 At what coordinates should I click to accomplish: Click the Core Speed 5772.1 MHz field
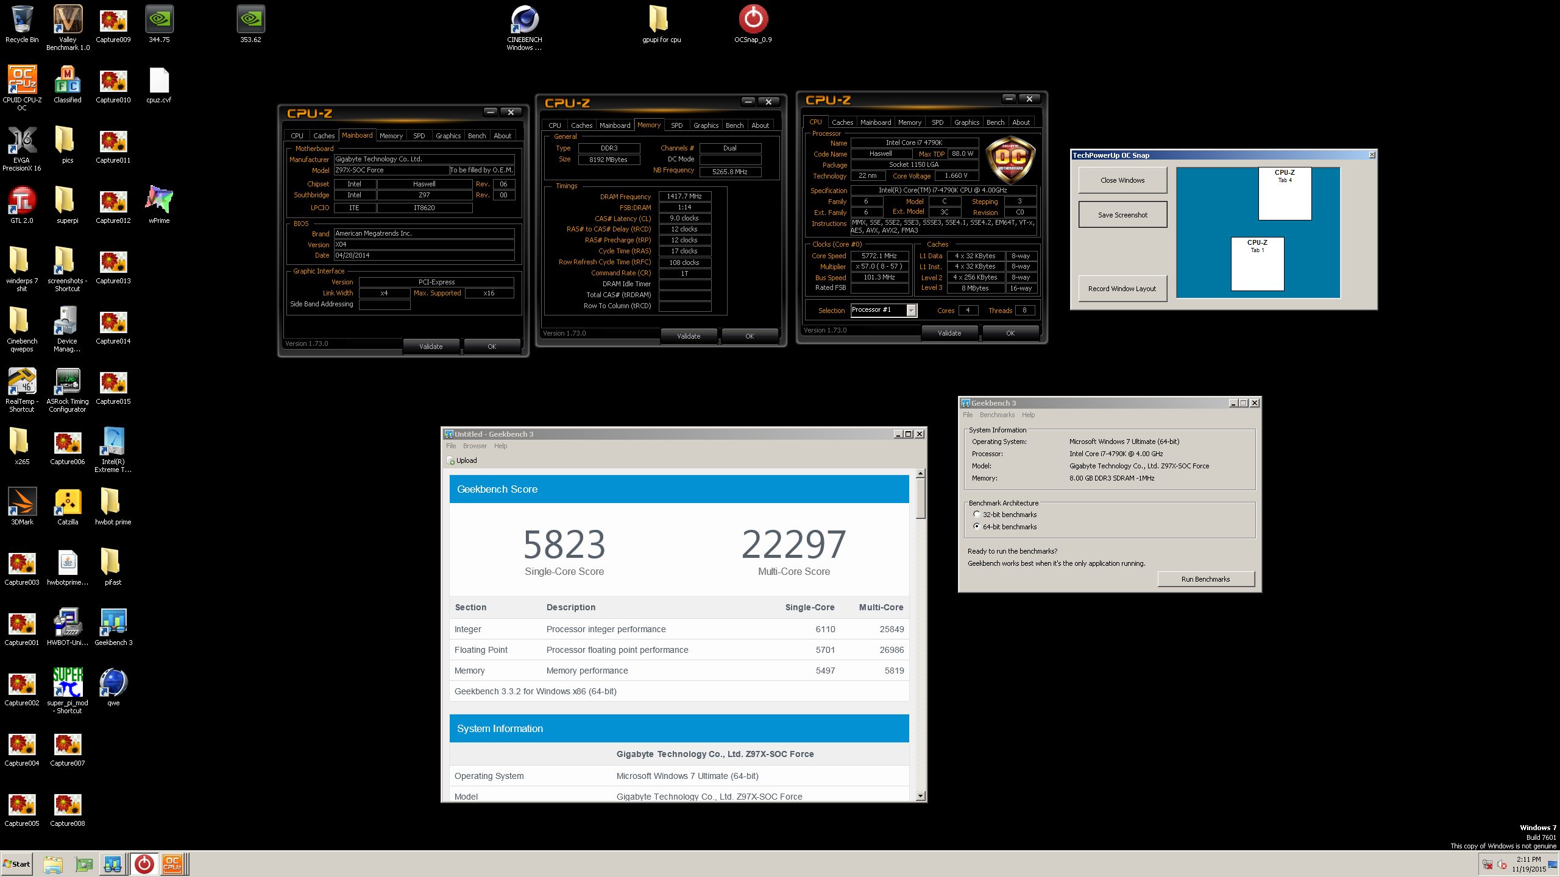tap(879, 256)
